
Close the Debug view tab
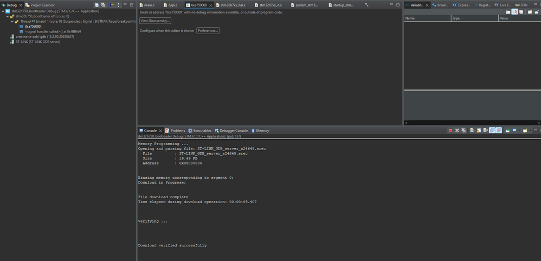click(21, 5)
